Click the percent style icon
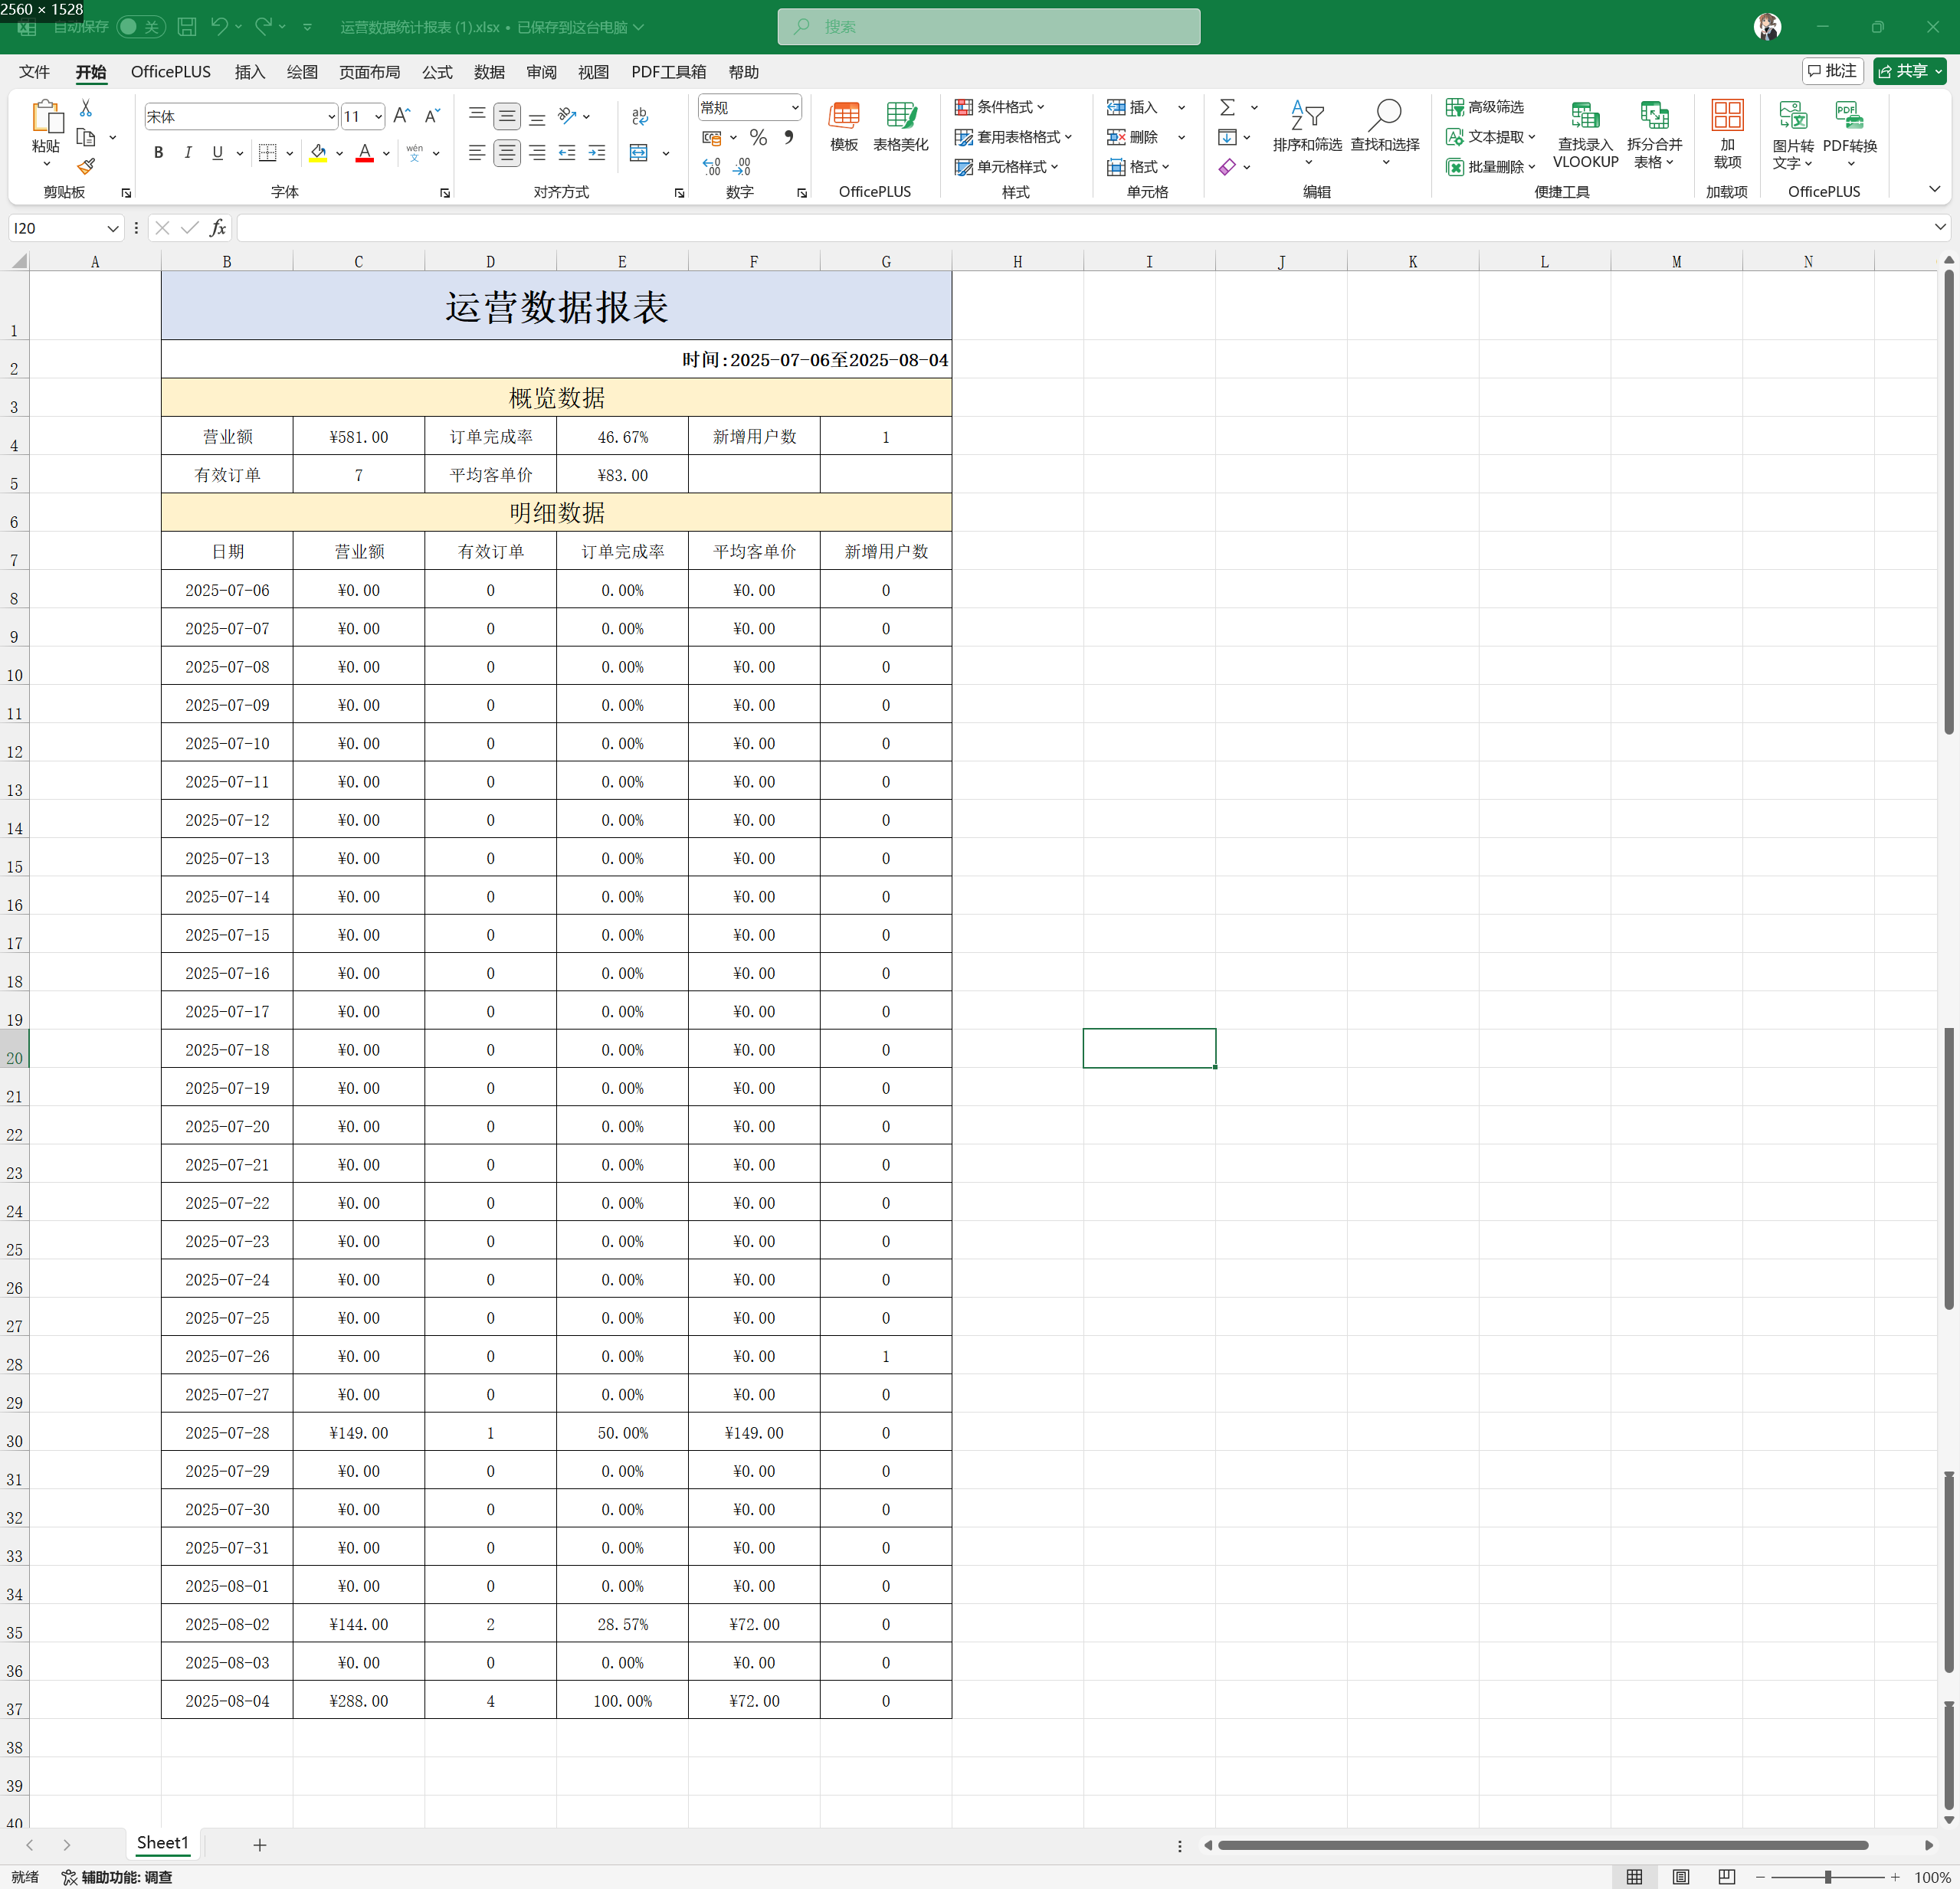The width and height of the screenshot is (1960, 1889). [x=758, y=137]
